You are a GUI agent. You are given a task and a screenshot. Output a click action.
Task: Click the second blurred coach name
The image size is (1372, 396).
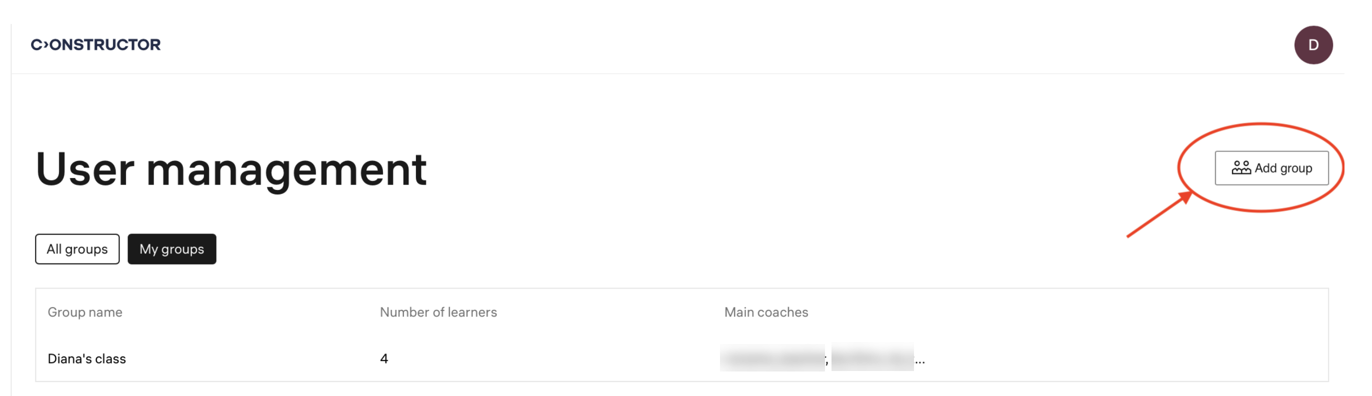click(872, 358)
